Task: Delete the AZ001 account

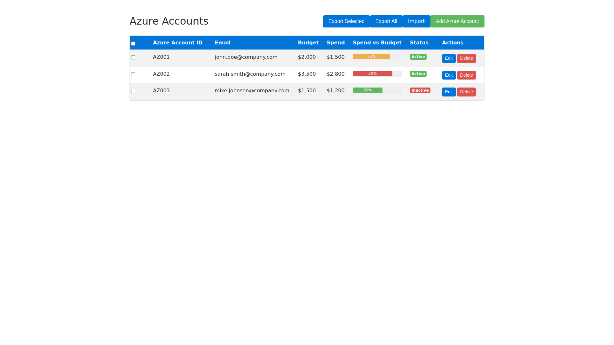Action: (466, 58)
